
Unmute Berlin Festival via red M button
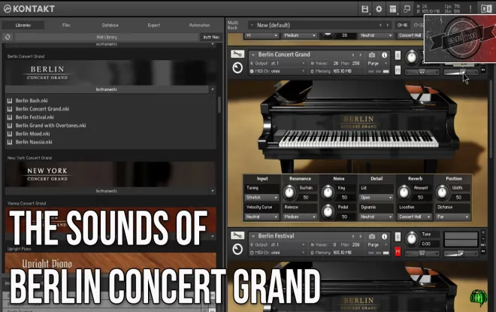(x=398, y=252)
